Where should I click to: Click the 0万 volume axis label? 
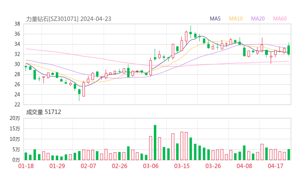(16, 160)
